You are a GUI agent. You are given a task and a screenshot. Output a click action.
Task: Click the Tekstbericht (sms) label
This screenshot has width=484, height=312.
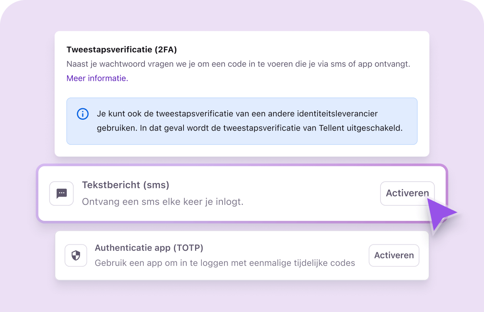pyautogui.click(x=125, y=185)
